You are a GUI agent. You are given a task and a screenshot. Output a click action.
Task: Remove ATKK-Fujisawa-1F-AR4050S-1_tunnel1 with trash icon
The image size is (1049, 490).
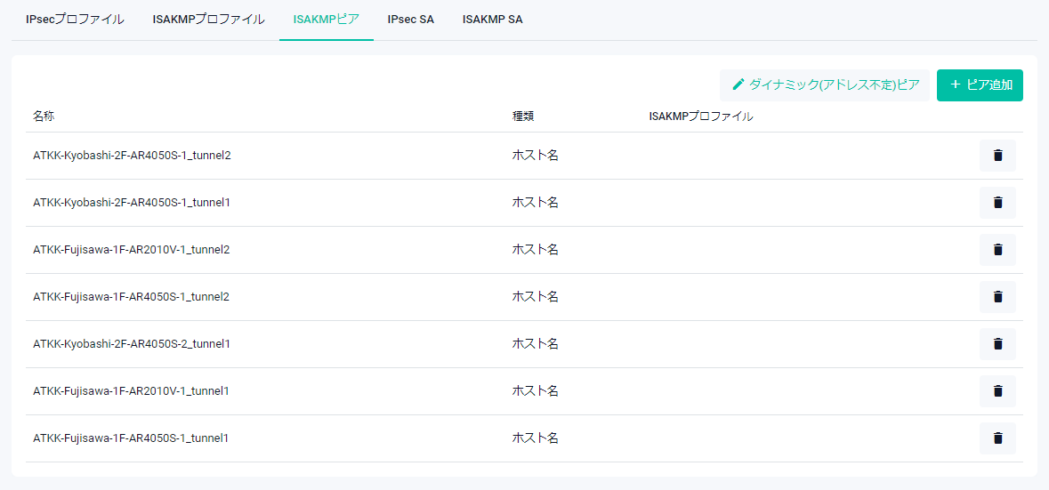(997, 438)
